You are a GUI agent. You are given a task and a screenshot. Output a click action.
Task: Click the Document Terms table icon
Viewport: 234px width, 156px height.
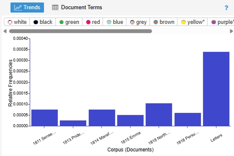55,7
